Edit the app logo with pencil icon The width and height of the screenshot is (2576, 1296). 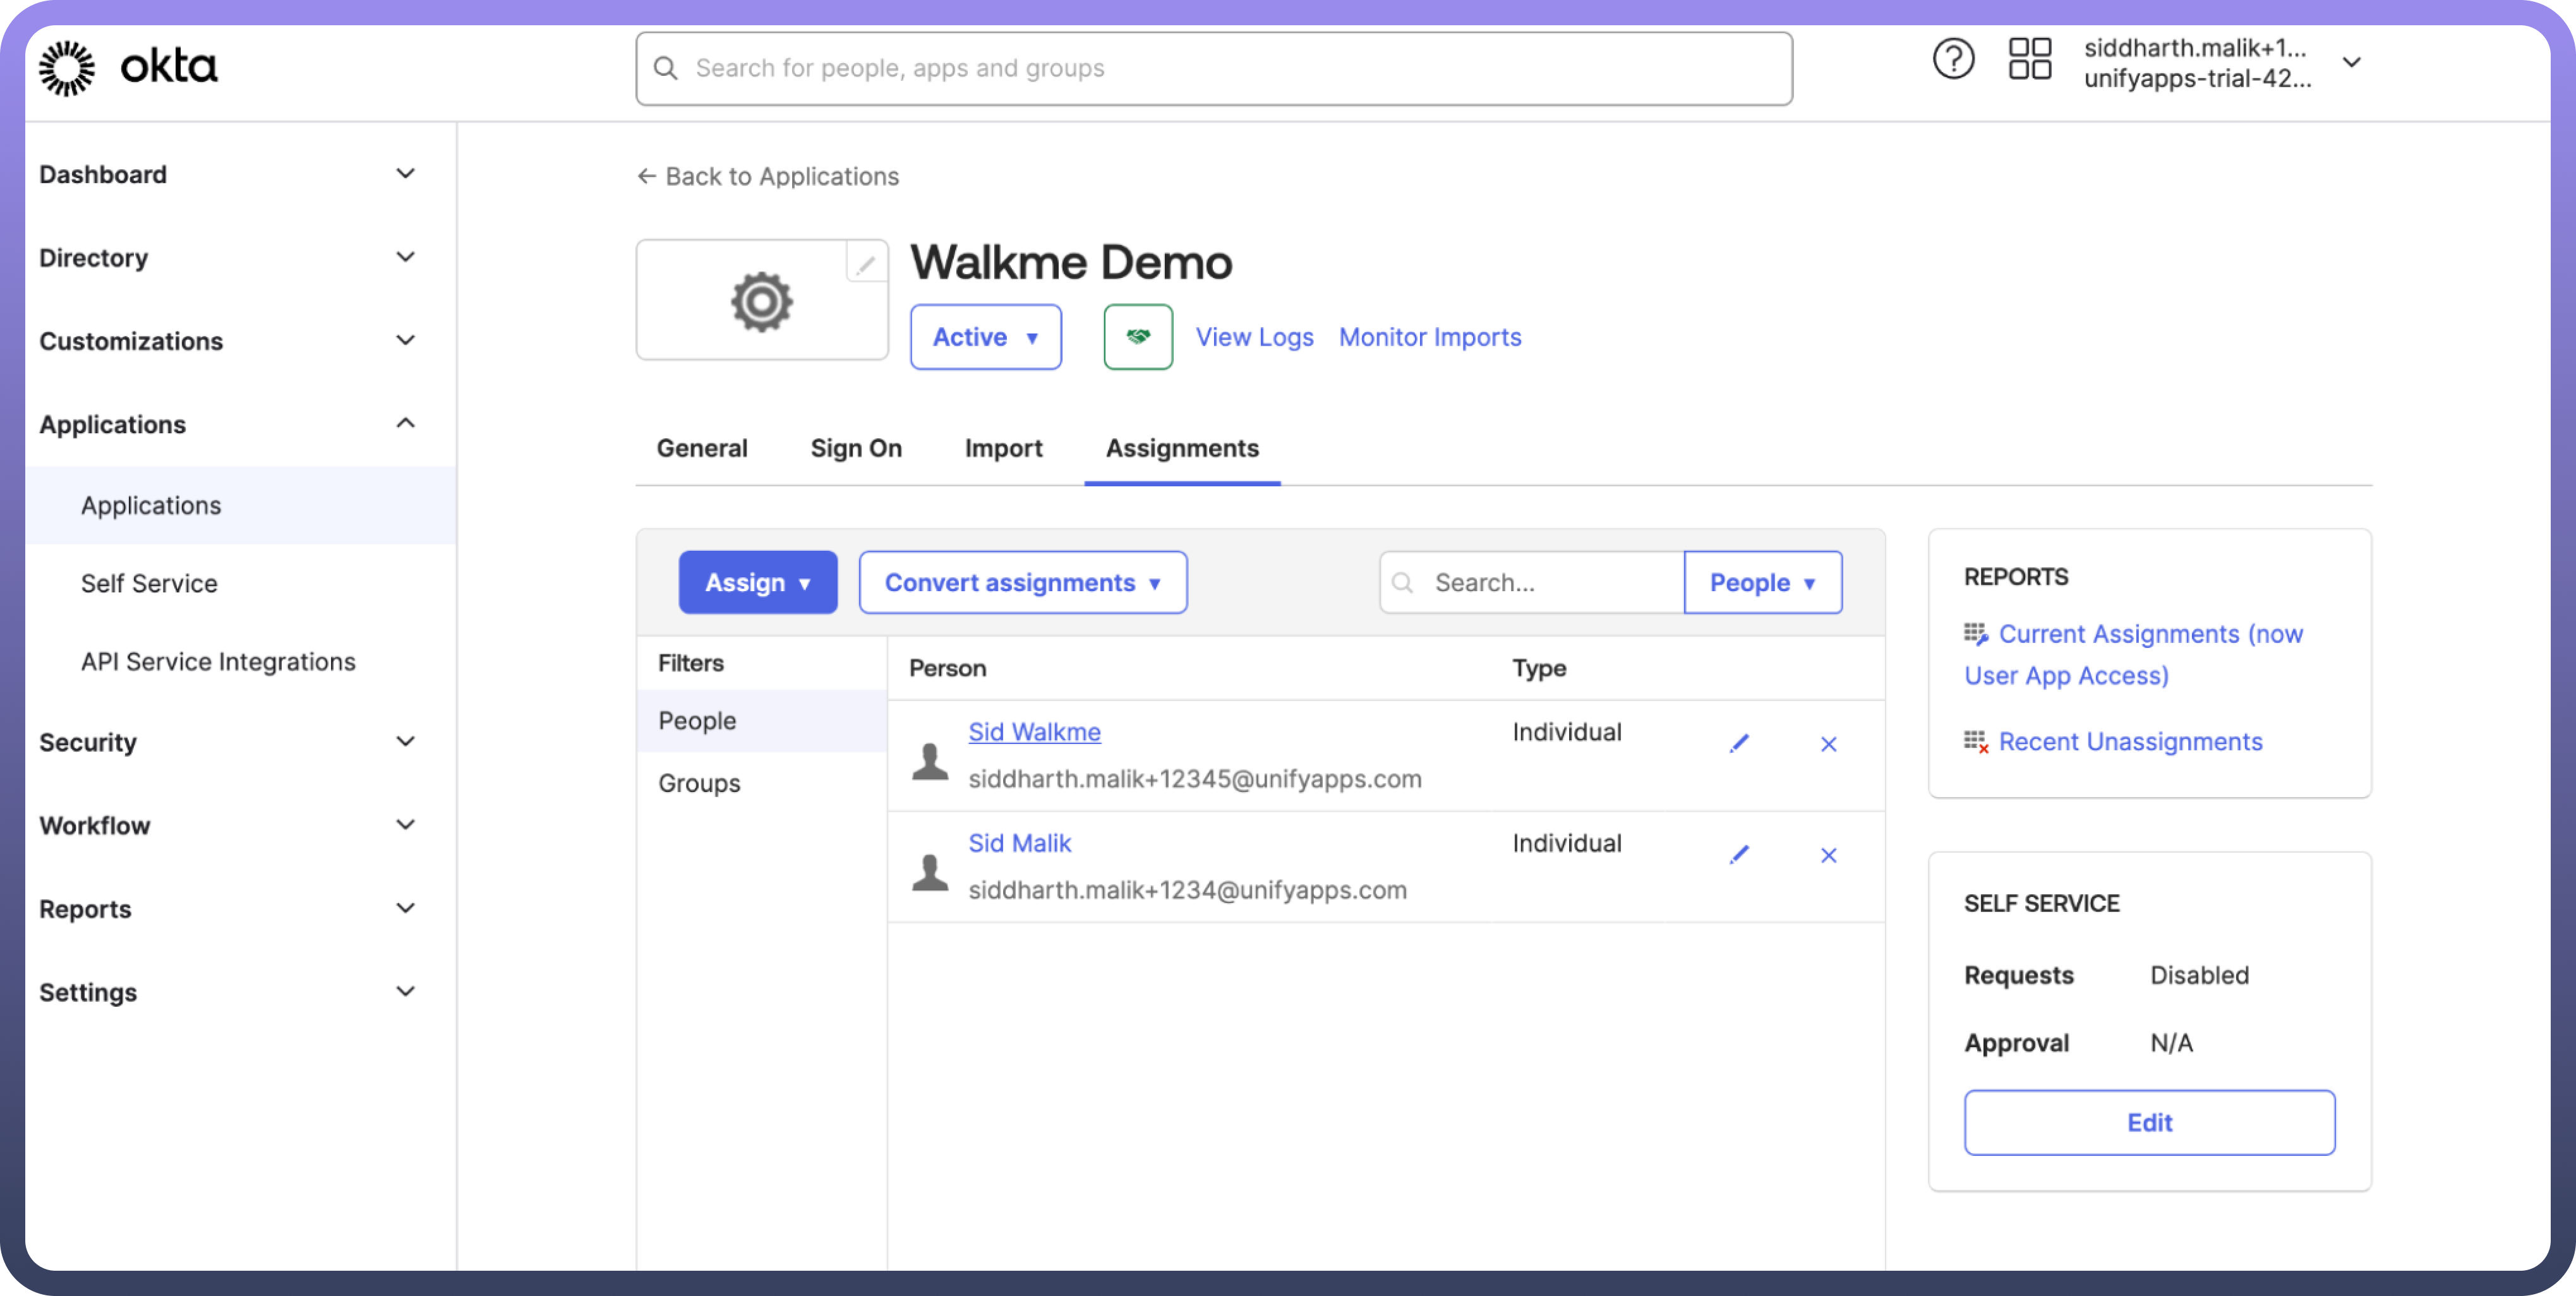866,265
